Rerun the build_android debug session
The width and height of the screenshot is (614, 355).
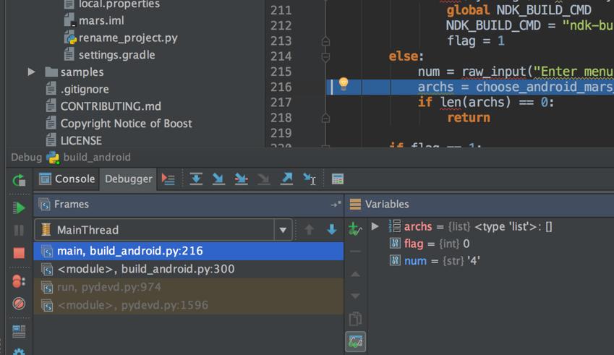click(19, 180)
